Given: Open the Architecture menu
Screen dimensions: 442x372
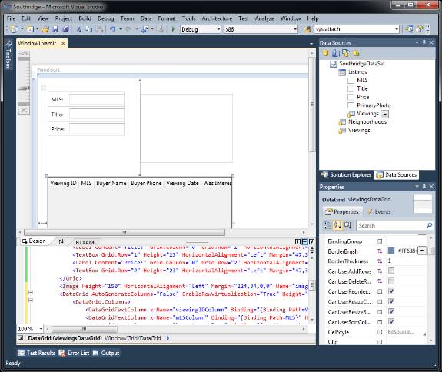Looking at the screenshot, I should tap(217, 18).
